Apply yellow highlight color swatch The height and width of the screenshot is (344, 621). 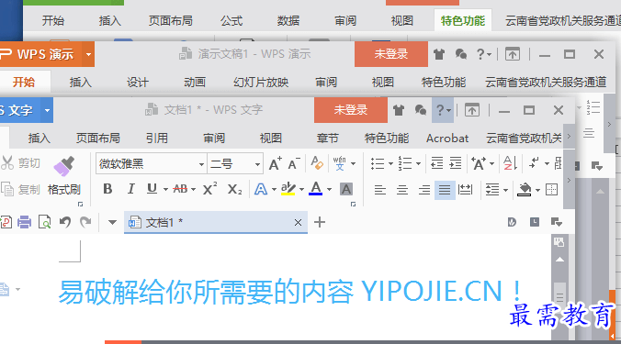[x=288, y=189]
